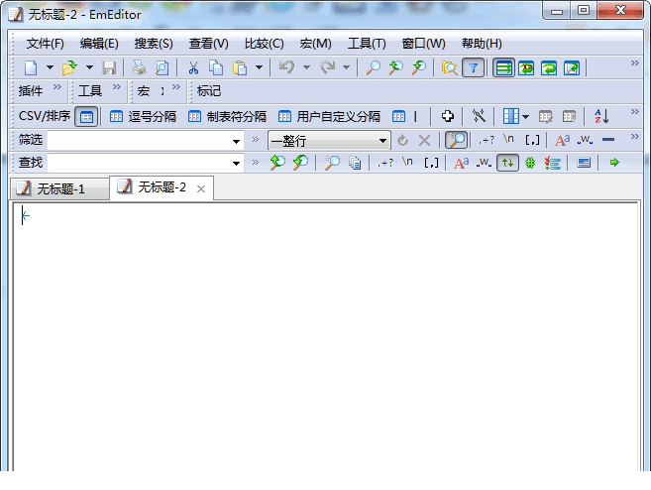Toggle match case Aa in find toolbar
Screen dimensions: 651x490
pos(462,163)
